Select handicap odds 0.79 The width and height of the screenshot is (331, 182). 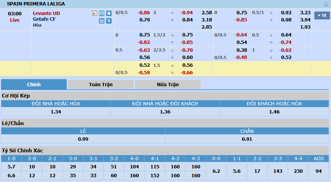145,20
